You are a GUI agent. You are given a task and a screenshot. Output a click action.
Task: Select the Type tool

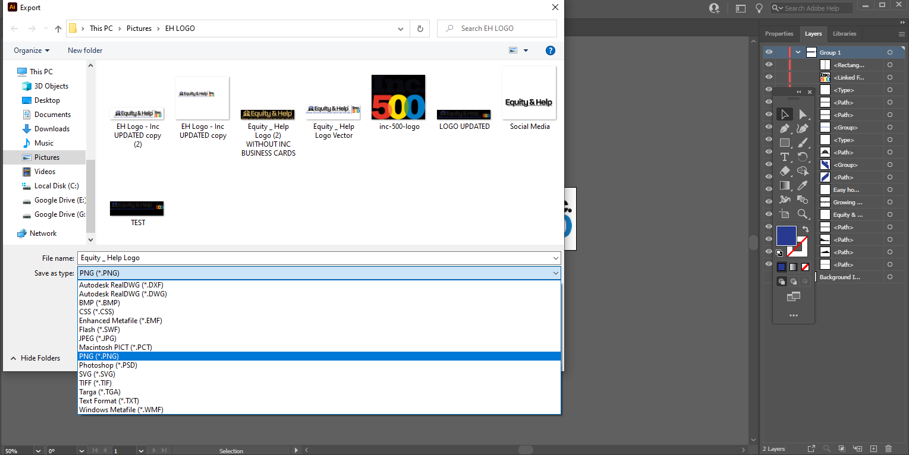click(785, 157)
